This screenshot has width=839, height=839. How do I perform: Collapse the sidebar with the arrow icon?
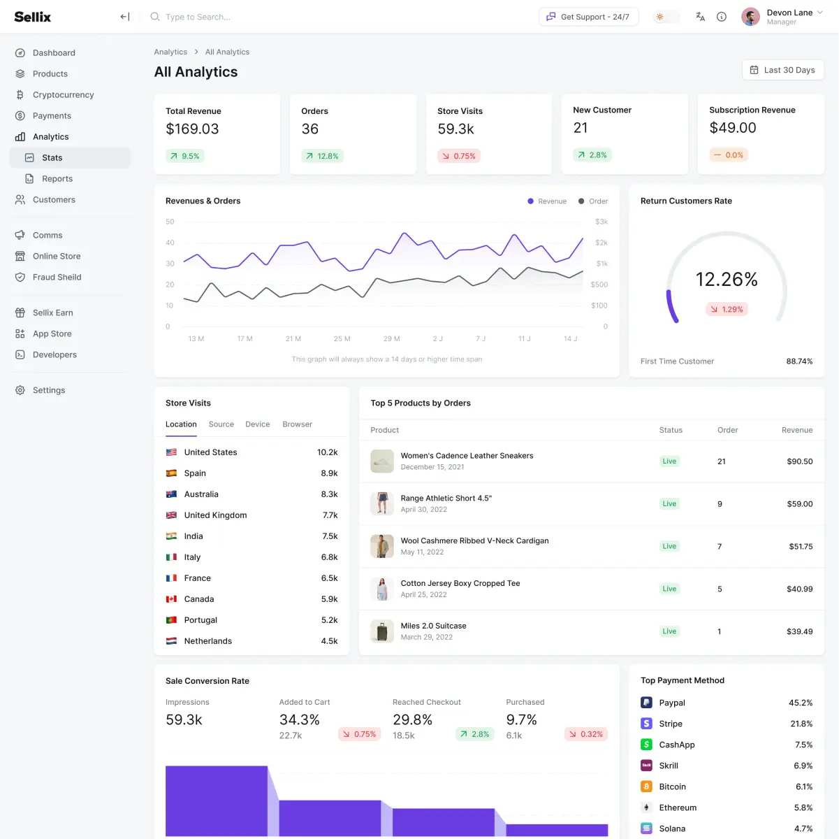124,17
